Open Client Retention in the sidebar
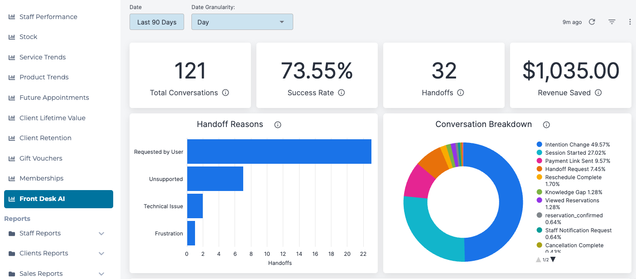 [45, 138]
